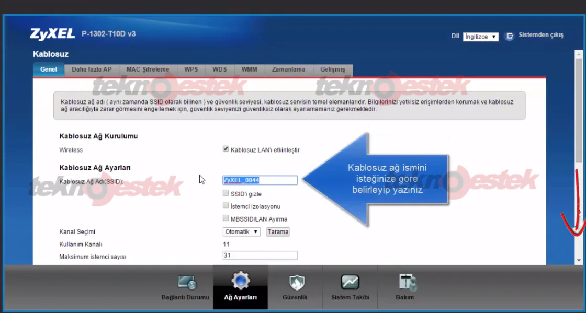Image resolution: width=586 pixels, height=313 pixels.
Task: Open the Dil language dropdown
Action: [x=480, y=36]
